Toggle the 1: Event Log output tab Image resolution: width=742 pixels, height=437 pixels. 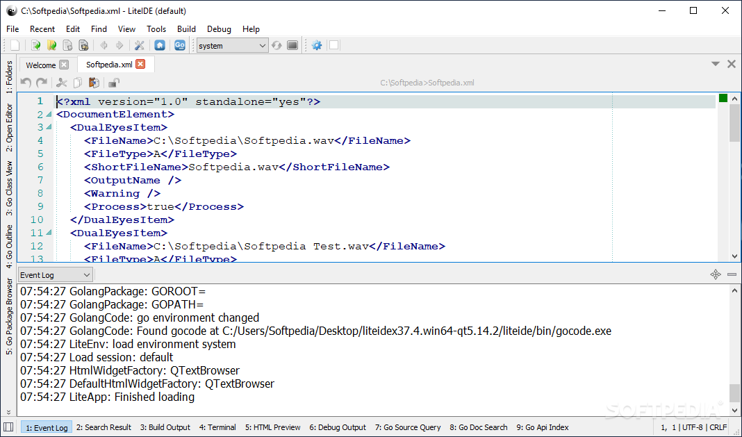(x=47, y=427)
